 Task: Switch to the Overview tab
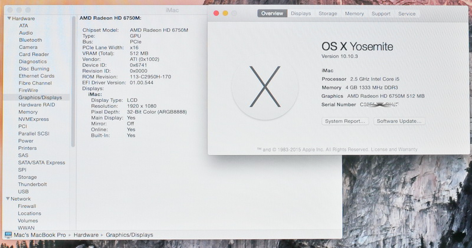tap(272, 14)
